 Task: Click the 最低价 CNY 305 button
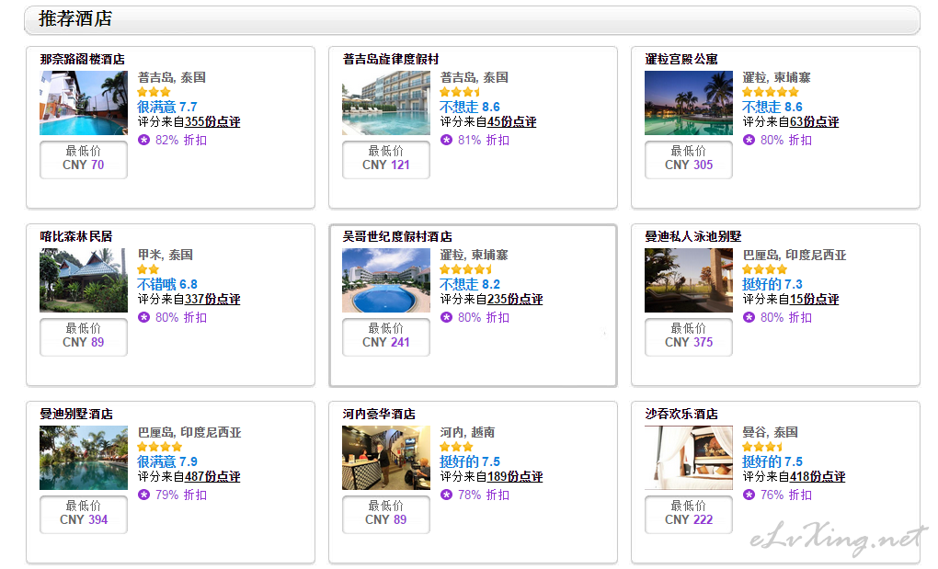(689, 159)
